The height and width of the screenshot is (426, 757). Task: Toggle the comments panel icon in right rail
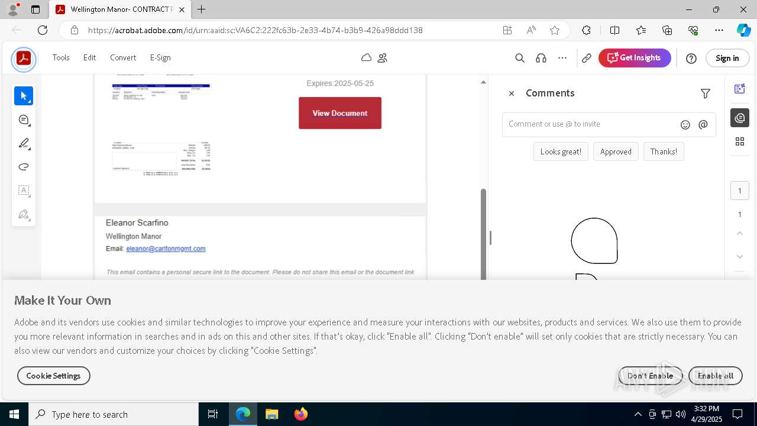(x=739, y=118)
